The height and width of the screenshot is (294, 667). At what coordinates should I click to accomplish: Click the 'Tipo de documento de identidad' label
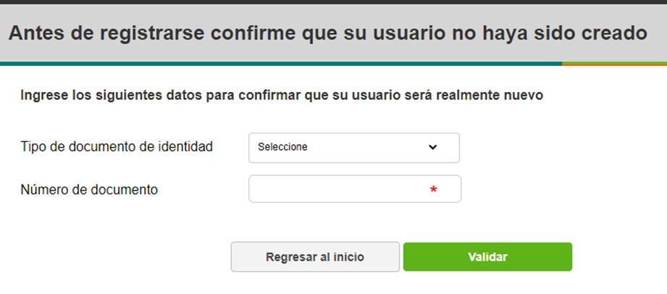click(117, 147)
